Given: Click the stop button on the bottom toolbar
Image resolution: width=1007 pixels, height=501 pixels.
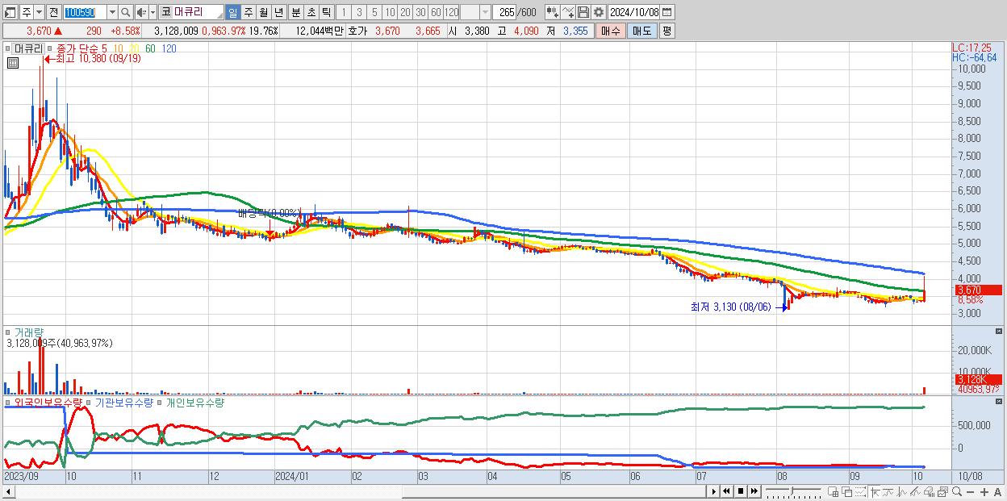Looking at the screenshot, I should pyautogui.click(x=741, y=491).
